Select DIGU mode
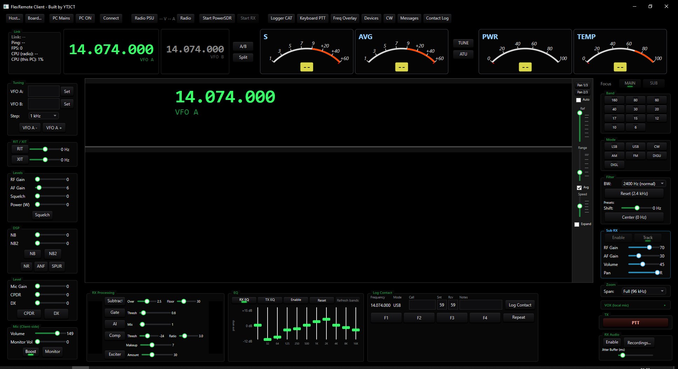Screen dimensions: 678x369 click(x=657, y=155)
